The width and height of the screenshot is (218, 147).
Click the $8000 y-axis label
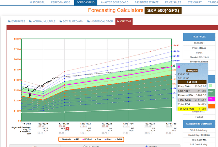pyautogui.click(x=17, y=39)
